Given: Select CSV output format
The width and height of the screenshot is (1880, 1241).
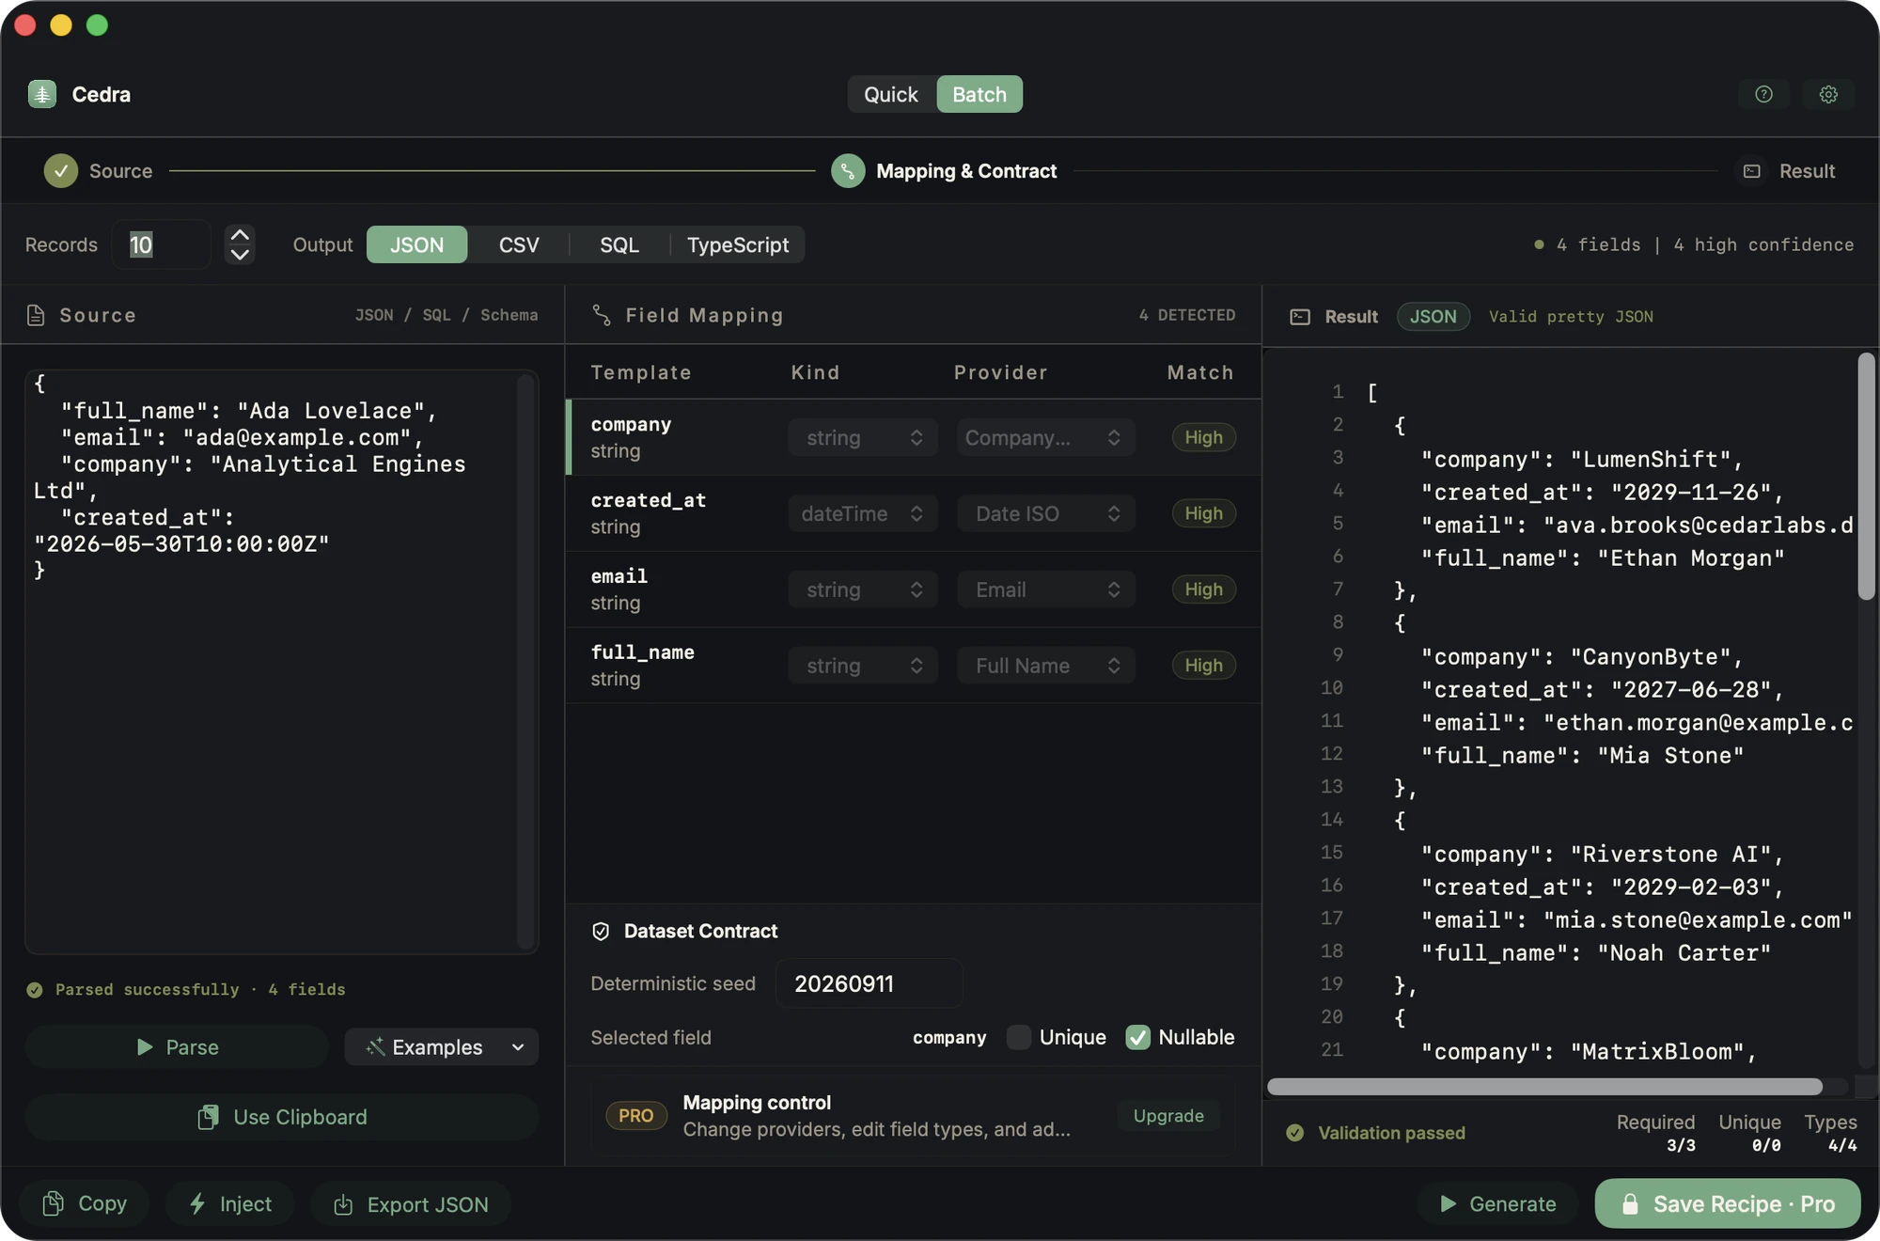Looking at the screenshot, I should coord(519,244).
